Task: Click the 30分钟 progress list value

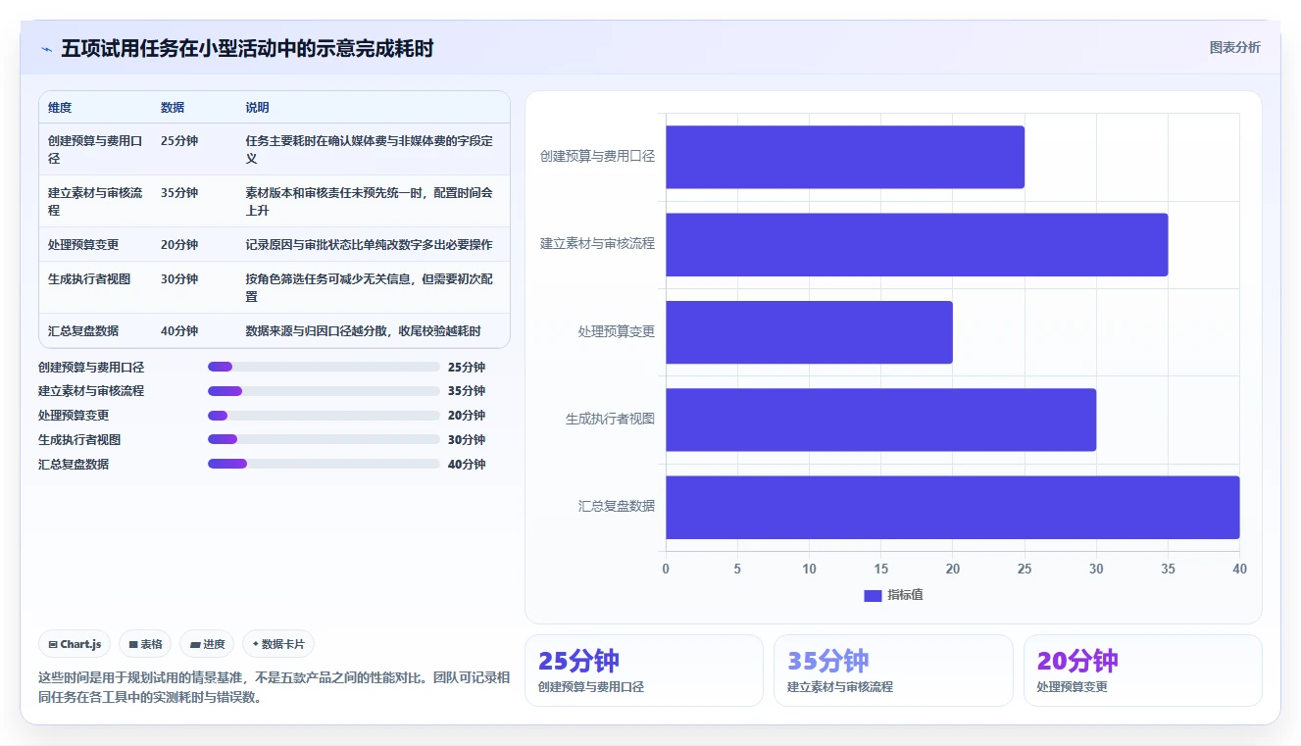Action: pos(467,440)
